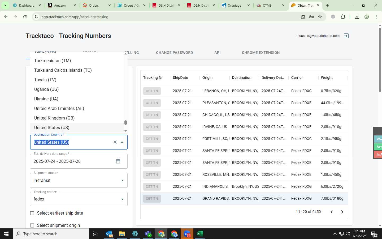Select United Kingdom (GB) in country list

click(77, 118)
